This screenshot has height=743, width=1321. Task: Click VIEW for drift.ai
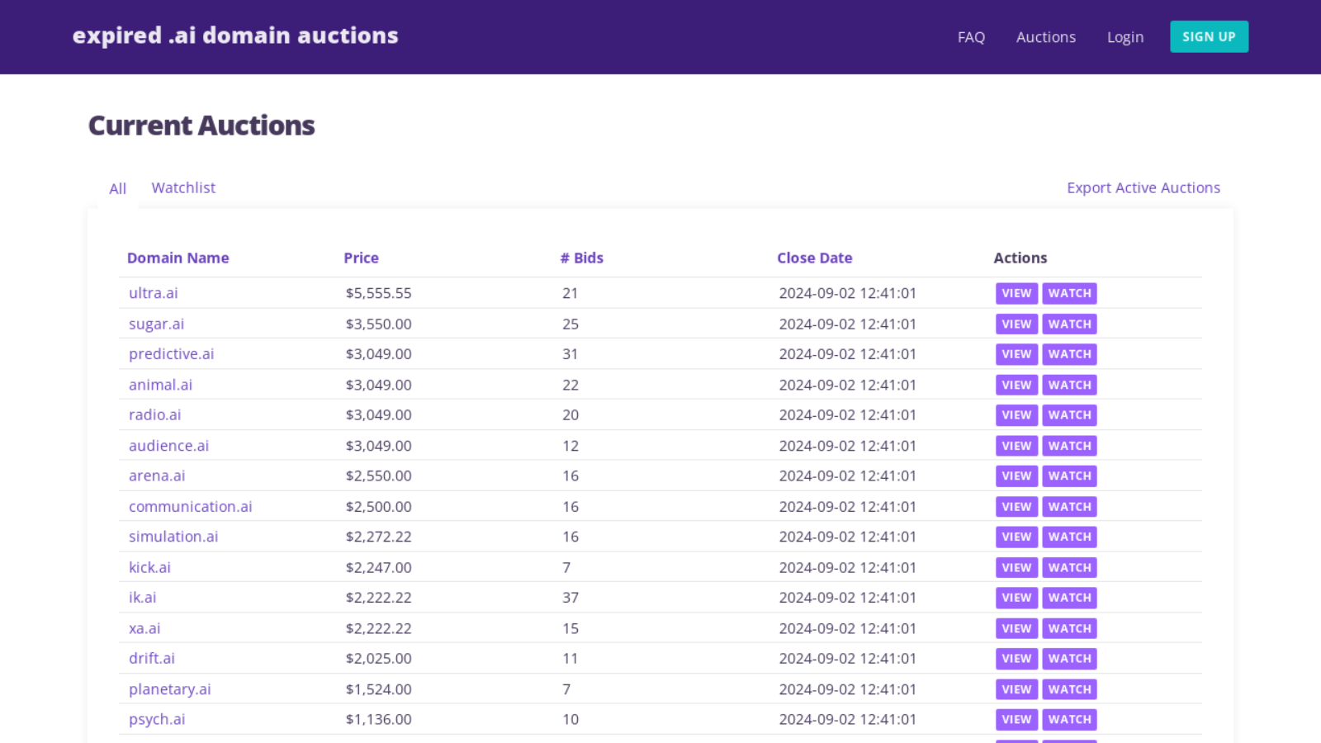coord(1016,659)
